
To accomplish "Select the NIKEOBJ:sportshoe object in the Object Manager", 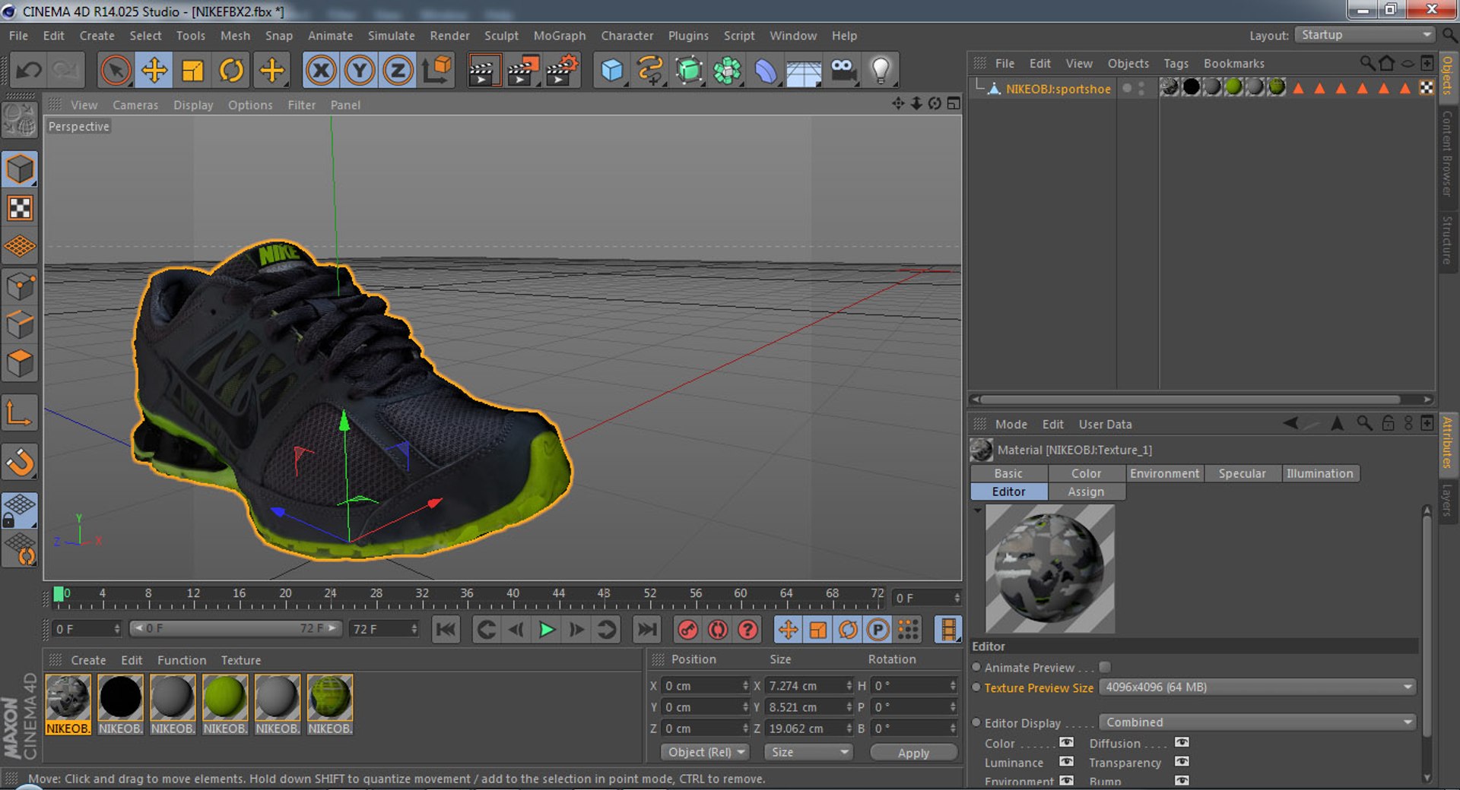I will (1058, 89).
